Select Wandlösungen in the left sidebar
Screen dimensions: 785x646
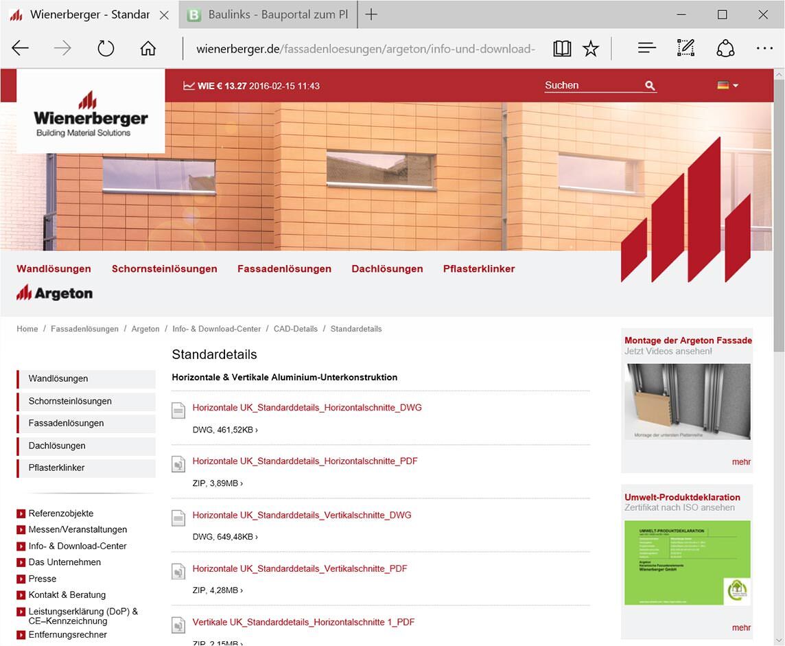pos(86,379)
